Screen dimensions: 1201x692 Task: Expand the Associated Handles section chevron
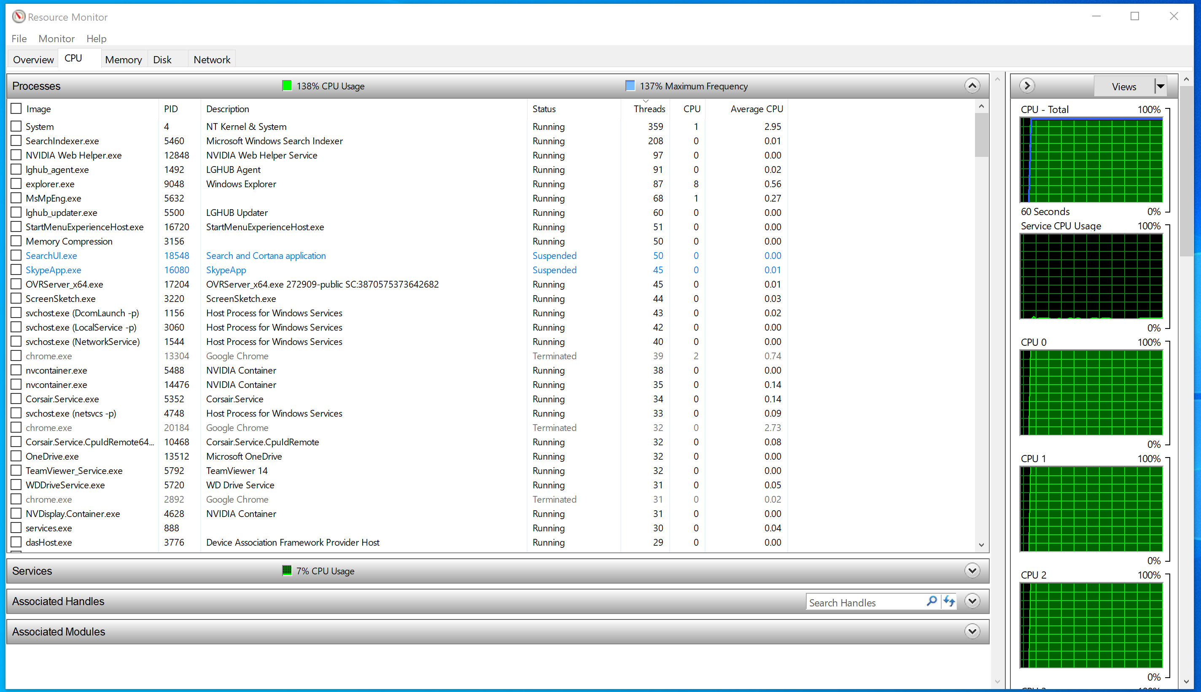pos(972,601)
